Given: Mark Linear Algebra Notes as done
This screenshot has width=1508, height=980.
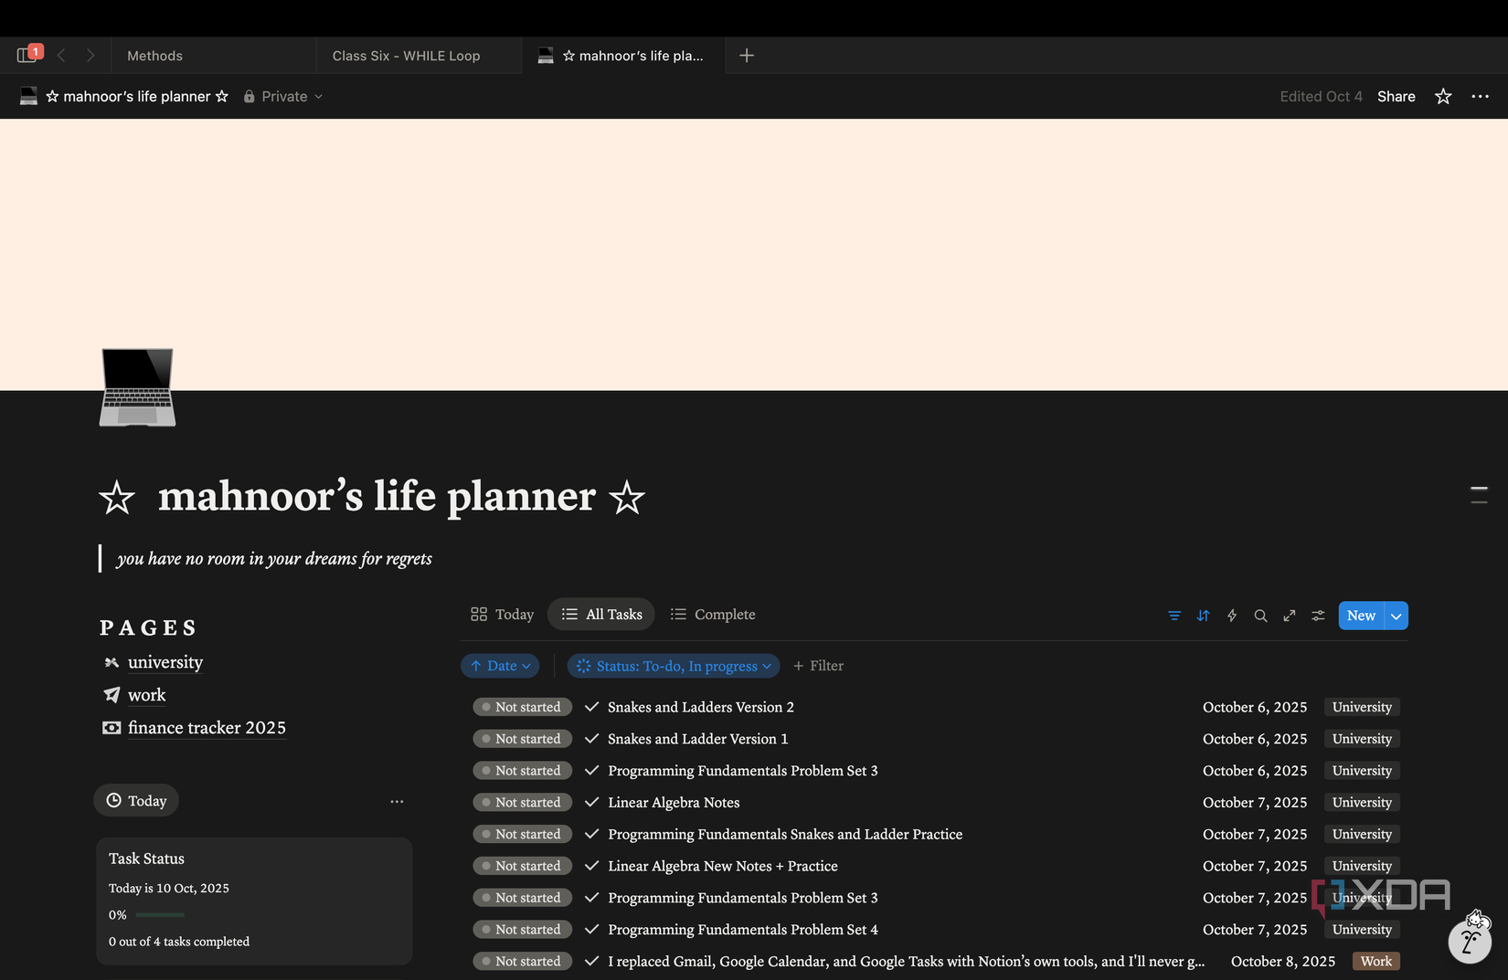Looking at the screenshot, I should [591, 802].
